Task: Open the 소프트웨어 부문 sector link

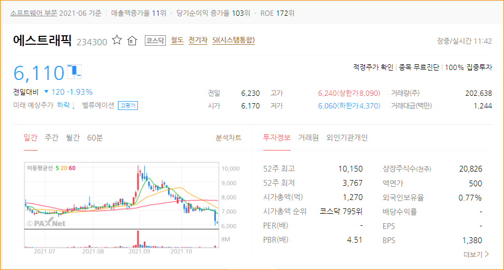Action: [x=34, y=13]
